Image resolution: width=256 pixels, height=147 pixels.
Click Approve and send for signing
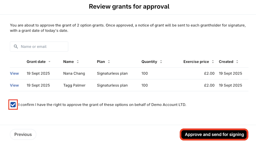click(x=214, y=134)
